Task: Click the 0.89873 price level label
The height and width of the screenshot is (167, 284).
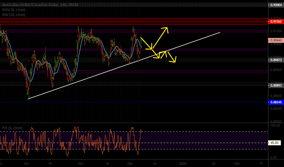Action: pyautogui.click(x=275, y=60)
